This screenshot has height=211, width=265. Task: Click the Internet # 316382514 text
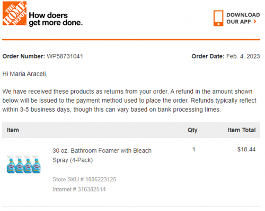pyautogui.click(x=79, y=189)
